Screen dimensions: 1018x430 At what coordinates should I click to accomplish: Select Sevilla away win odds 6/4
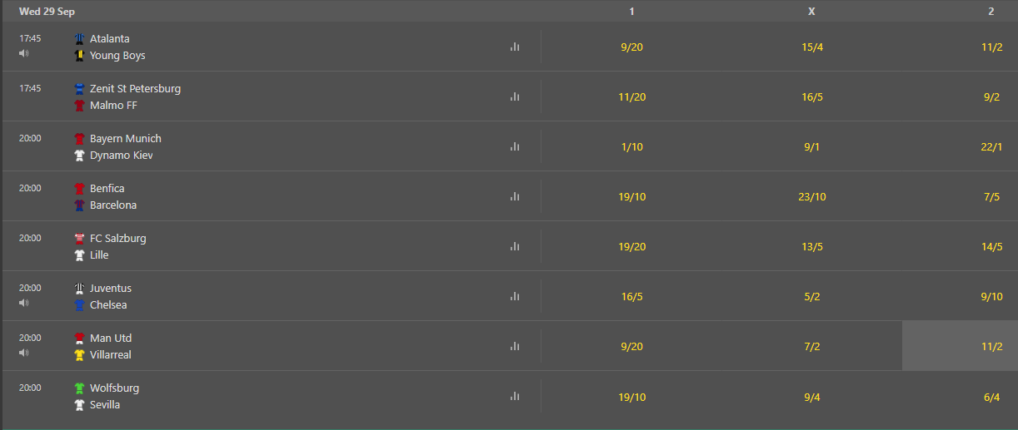(991, 397)
